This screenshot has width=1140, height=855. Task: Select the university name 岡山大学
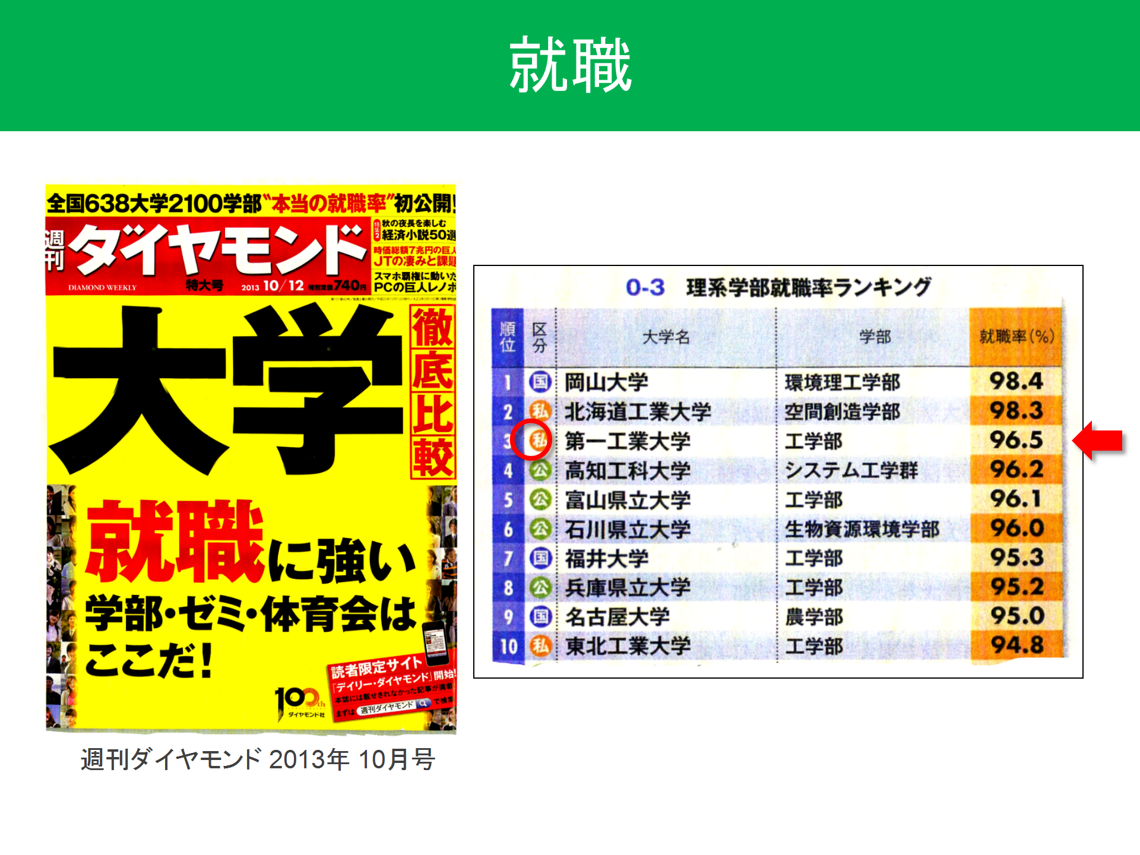point(606,382)
